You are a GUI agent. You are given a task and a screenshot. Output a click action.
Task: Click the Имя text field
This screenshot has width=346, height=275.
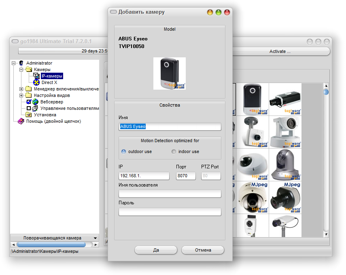(x=170, y=127)
